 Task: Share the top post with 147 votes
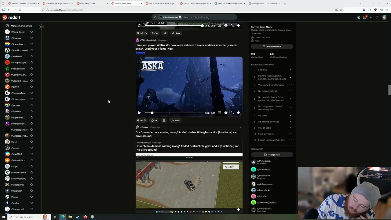coord(176,33)
